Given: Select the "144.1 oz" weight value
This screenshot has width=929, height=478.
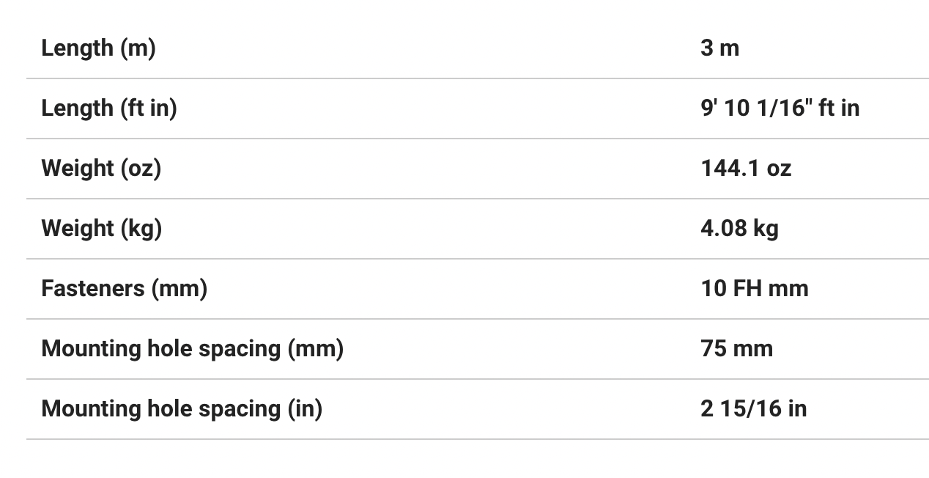Looking at the screenshot, I should pyautogui.click(x=746, y=169).
